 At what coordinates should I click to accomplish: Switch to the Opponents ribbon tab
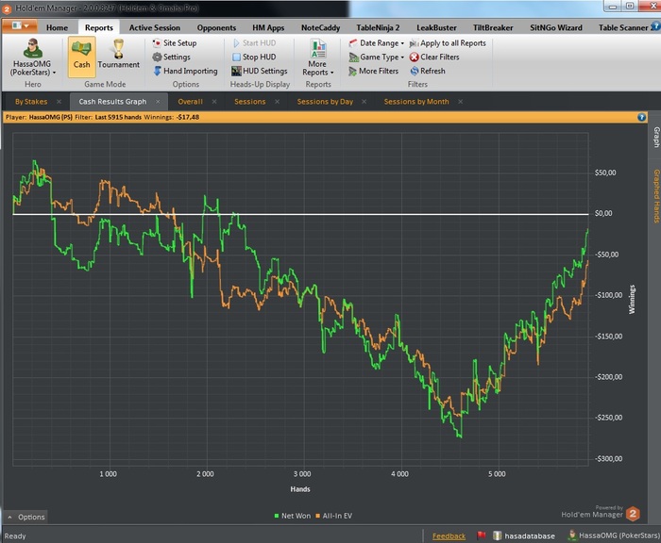[216, 28]
